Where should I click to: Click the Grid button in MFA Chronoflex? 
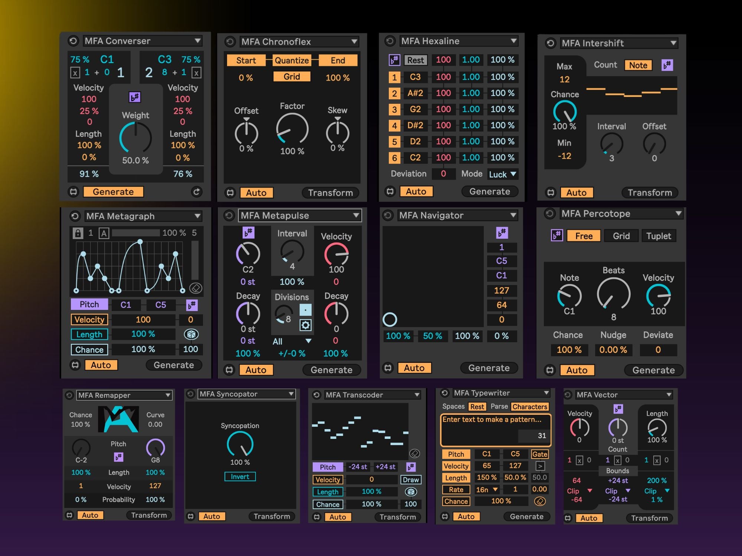coord(292,77)
